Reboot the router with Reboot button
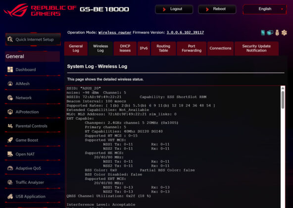Screen dimensions: 293x208 [217, 9]
